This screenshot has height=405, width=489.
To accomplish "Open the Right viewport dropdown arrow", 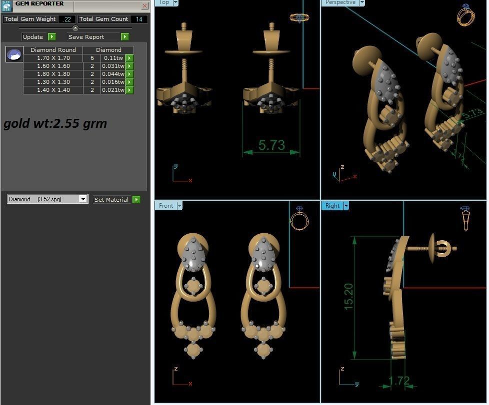I will (x=346, y=206).
